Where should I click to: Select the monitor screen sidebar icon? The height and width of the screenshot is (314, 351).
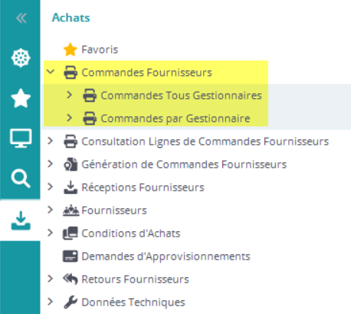(x=21, y=138)
